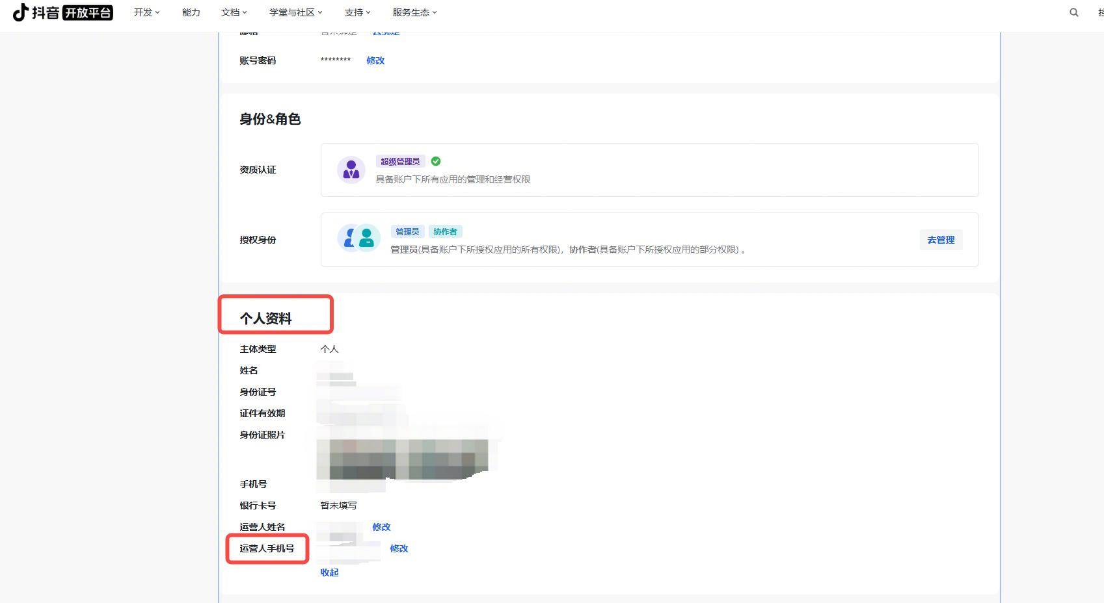The width and height of the screenshot is (1104, 603).
Task: Click the authorized identity avatars icon
Action: coord(359,238)
